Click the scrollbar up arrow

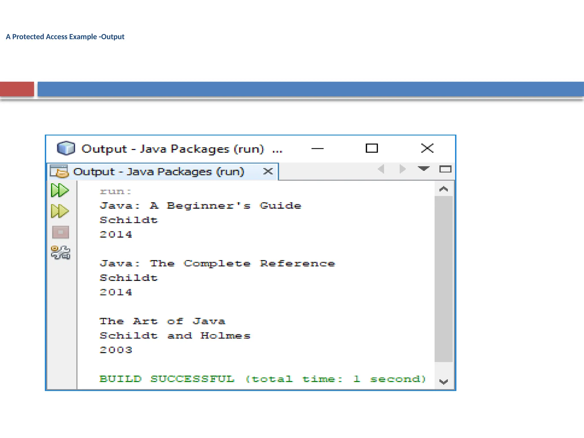(x=443, y=189)
